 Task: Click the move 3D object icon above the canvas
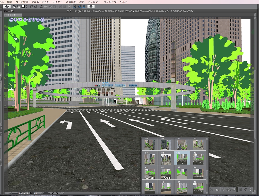pyautogui.click(x=25, y=20)
